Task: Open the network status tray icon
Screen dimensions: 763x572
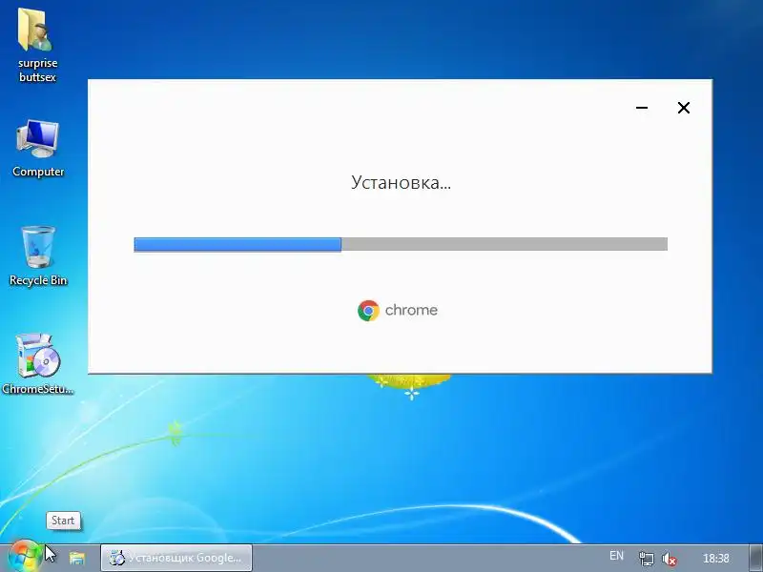Action: tap(647, 559)
